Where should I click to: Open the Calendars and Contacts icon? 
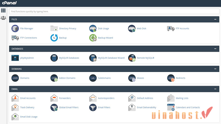point(171,107)
